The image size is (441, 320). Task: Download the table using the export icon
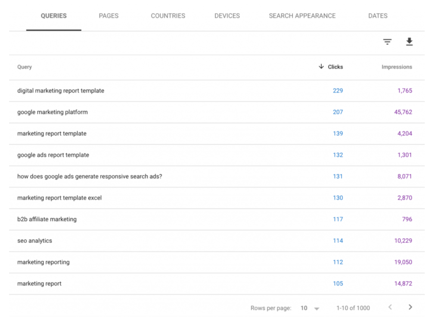tap(409, 42)
